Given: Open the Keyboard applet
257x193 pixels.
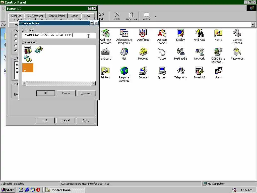Looking at the screenshot, I should pyautogui.click(x=105, y=54).
